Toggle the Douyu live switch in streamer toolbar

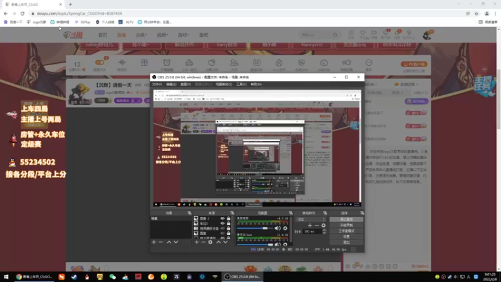(100, 62)
